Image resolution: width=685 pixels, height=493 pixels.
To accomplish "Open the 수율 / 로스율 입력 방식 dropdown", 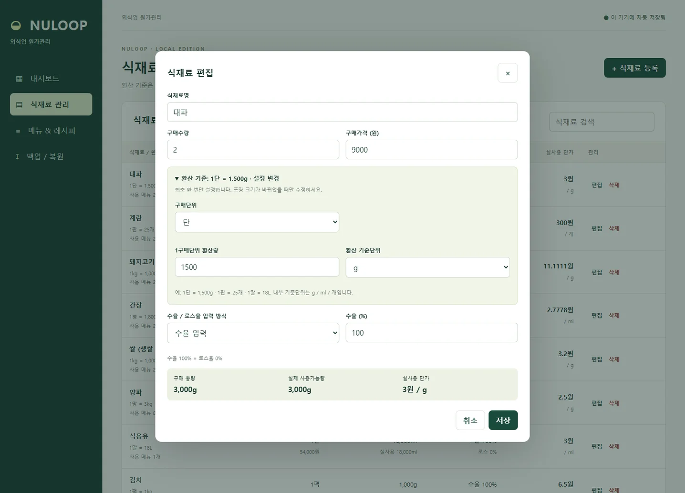I will (253, 333).
